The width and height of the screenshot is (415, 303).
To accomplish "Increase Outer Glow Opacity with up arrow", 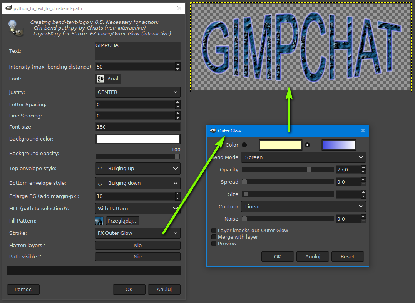I will pyautogui.click(x=363, y=167).
